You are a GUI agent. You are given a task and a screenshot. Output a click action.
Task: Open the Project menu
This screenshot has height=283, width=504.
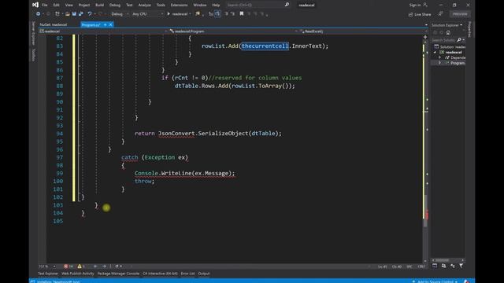click(84, 6)
